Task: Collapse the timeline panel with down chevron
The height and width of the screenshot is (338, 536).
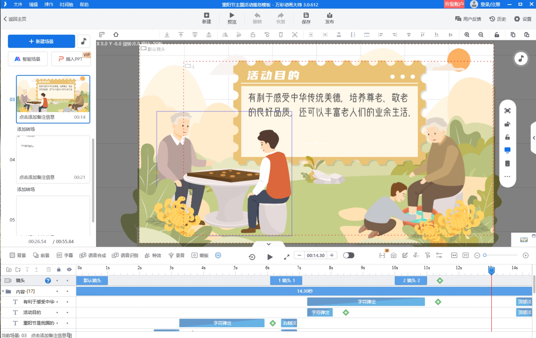Action: point(269,244)
